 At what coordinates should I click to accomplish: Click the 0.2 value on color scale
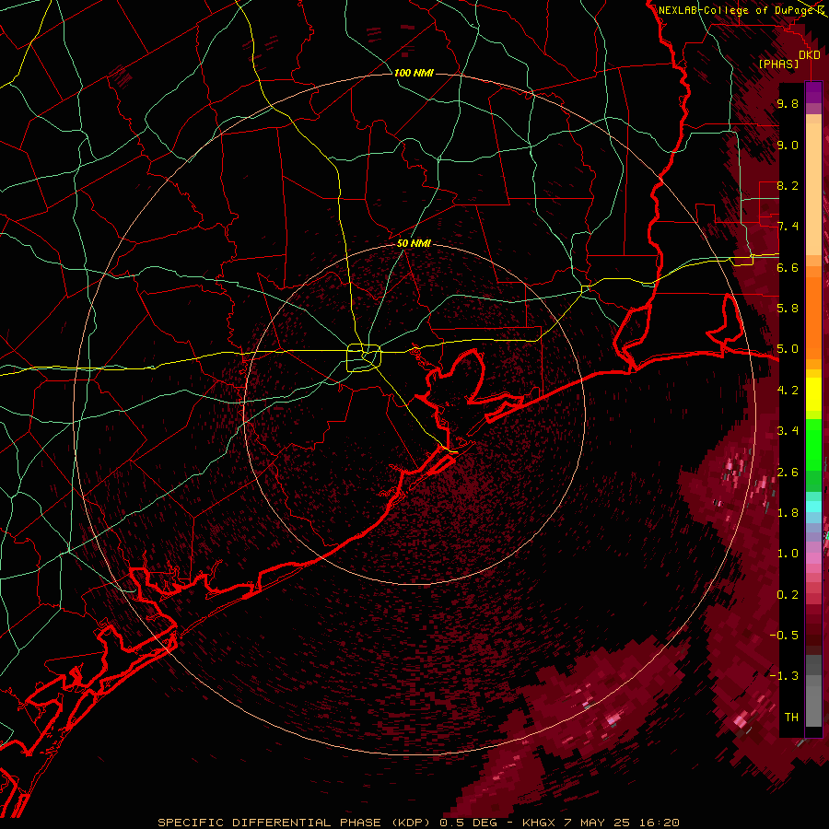[788, 595]
